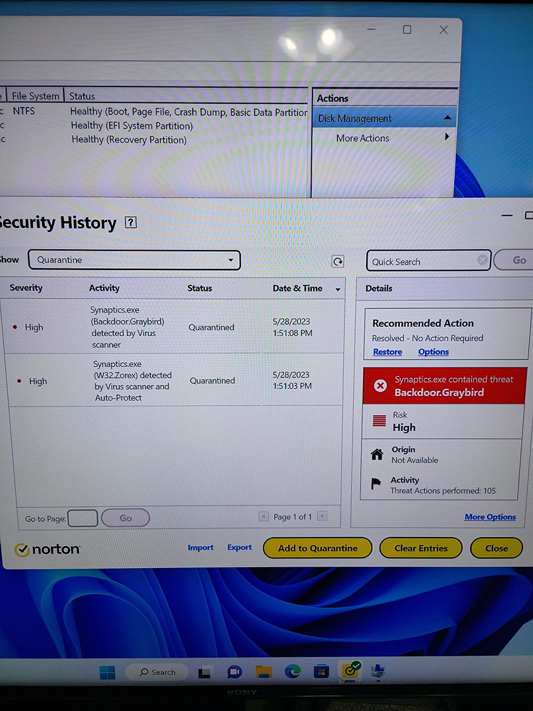Click the refresh icon beside Quarantine dropdown

pyautogui.click(x=338, y=261)
